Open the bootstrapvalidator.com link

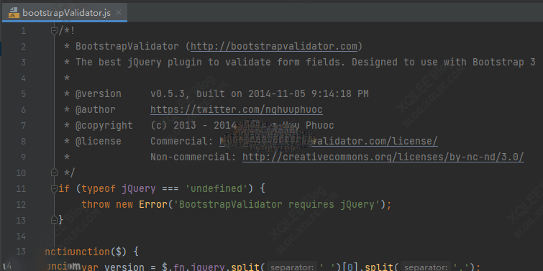[x=274, y=47]
